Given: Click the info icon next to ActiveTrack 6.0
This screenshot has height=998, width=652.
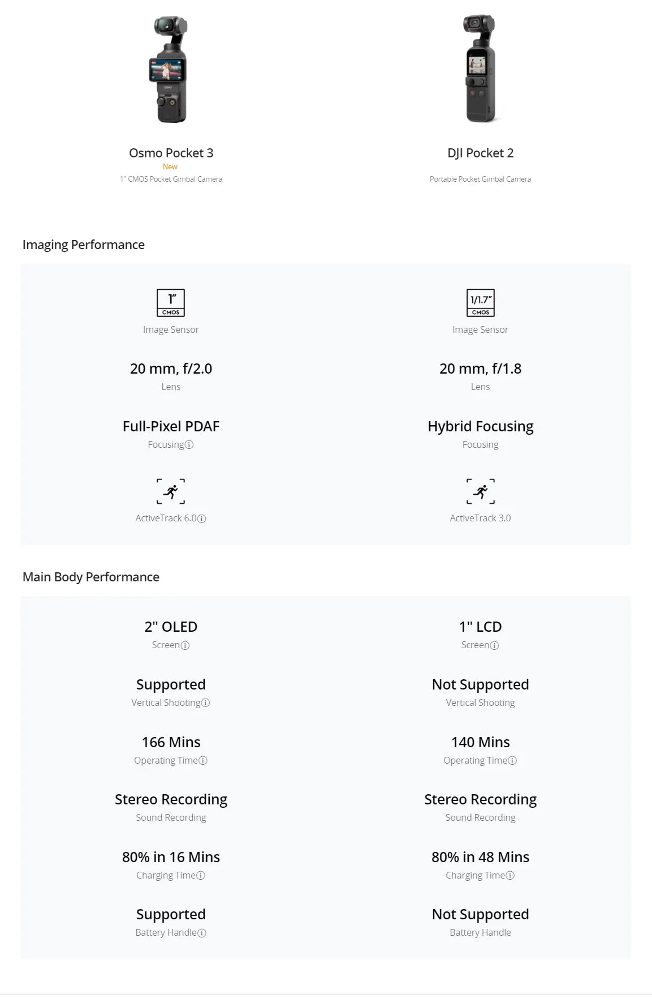Looking at the screenshot, I should pos(202,519).
